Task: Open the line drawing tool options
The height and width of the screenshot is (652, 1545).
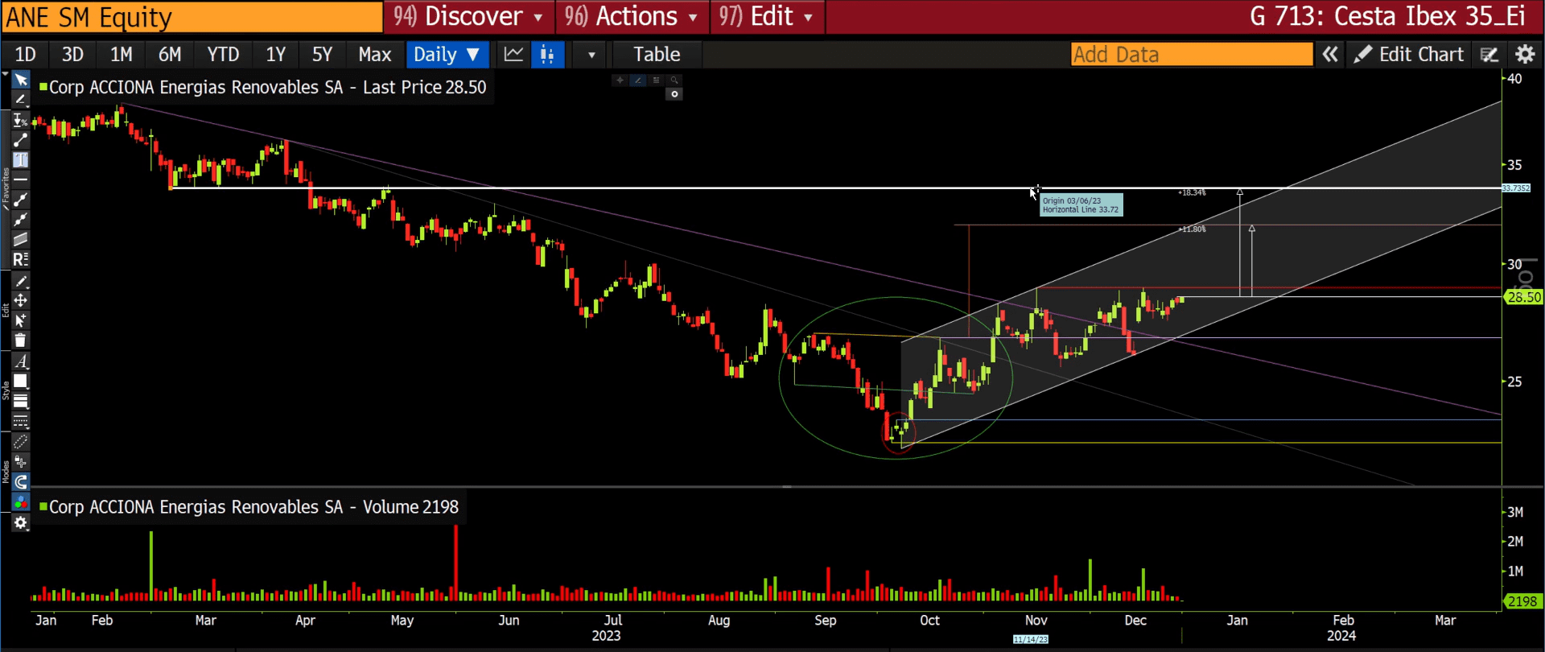Action: click(21, 100)
